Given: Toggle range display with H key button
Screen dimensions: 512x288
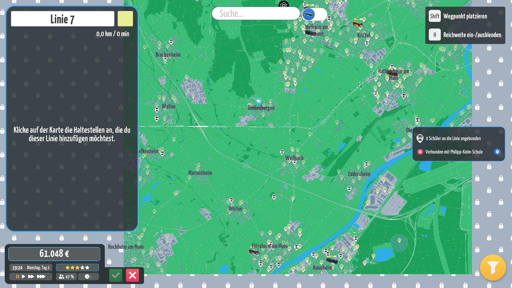Looking at the screenshot, I should pyautogui.click(x=434, y=35).
